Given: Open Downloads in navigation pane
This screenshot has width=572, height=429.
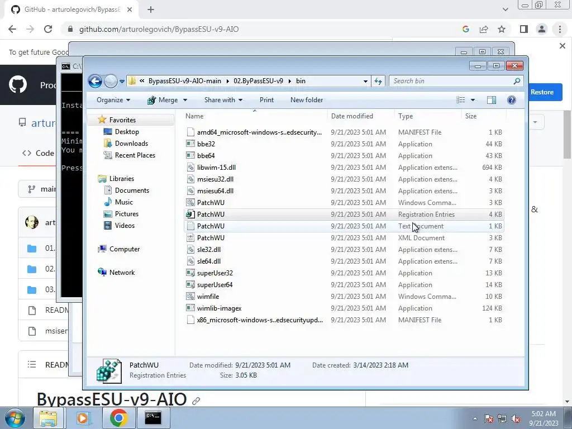Looking at the screenshot, I should tap(131, 144).
